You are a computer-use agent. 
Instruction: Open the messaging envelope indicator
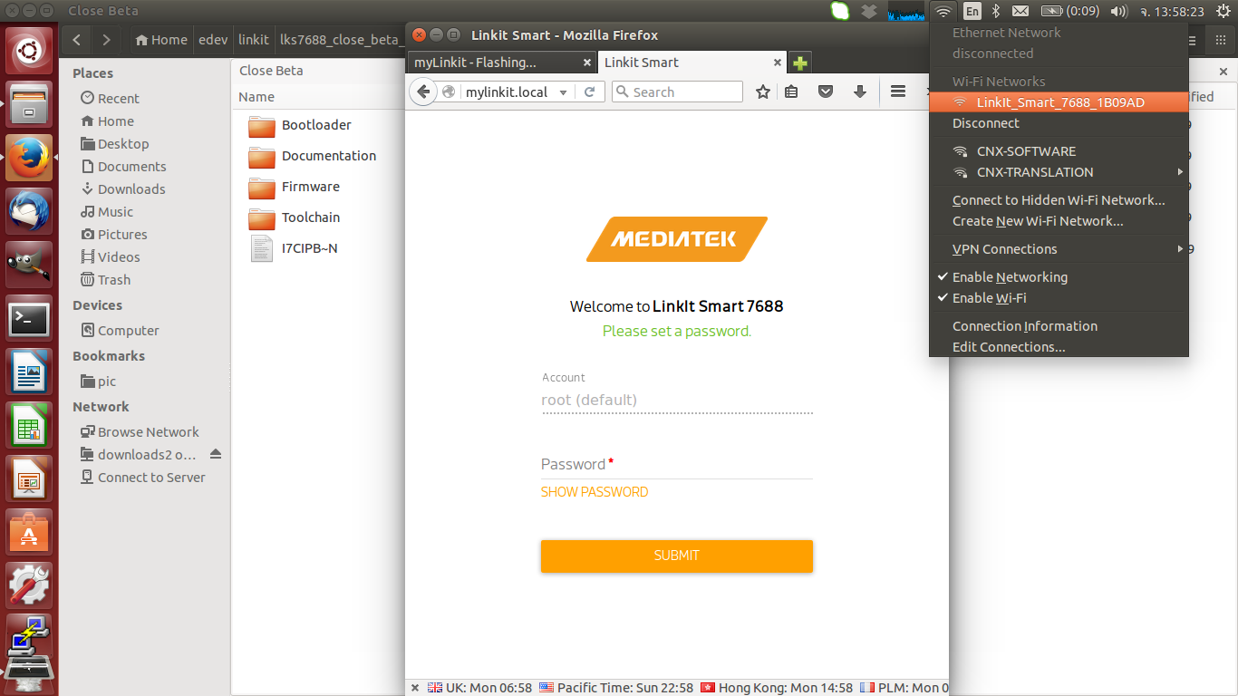tap(1020, 11)
